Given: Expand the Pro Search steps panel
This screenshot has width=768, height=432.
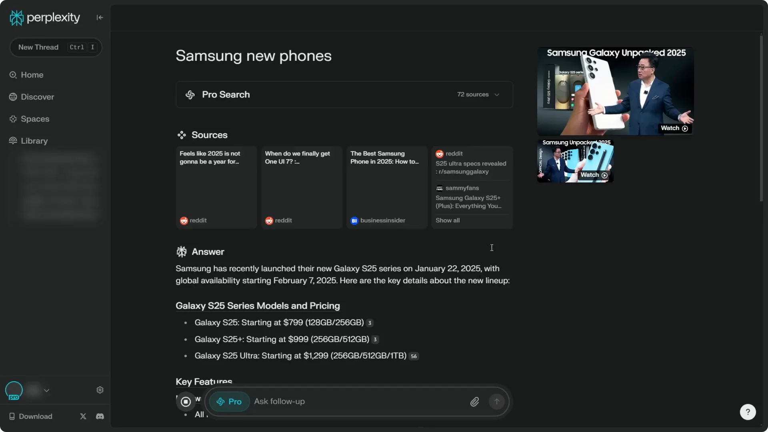Looking at the screenshot, I should (226, 94).
